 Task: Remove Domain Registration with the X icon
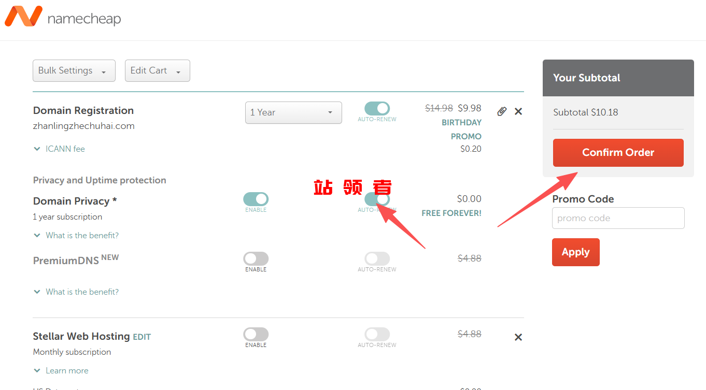pos(518,111)
